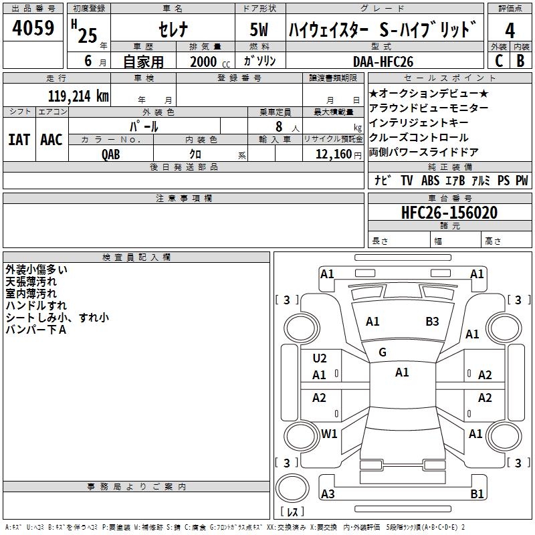Image resolution: width=535 pixels, height=535 pixels.
Task: Select grade ハイウェイスター S-ハイブリッド
Action: click(383, 29)
